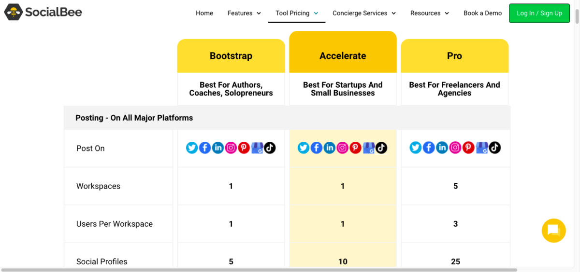Go to the Home page

pyautogui.click(x=204, y=13)
